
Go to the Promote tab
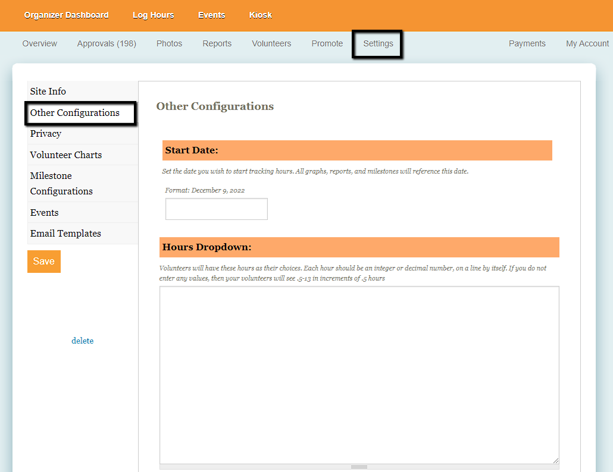[x=327, y=43]
